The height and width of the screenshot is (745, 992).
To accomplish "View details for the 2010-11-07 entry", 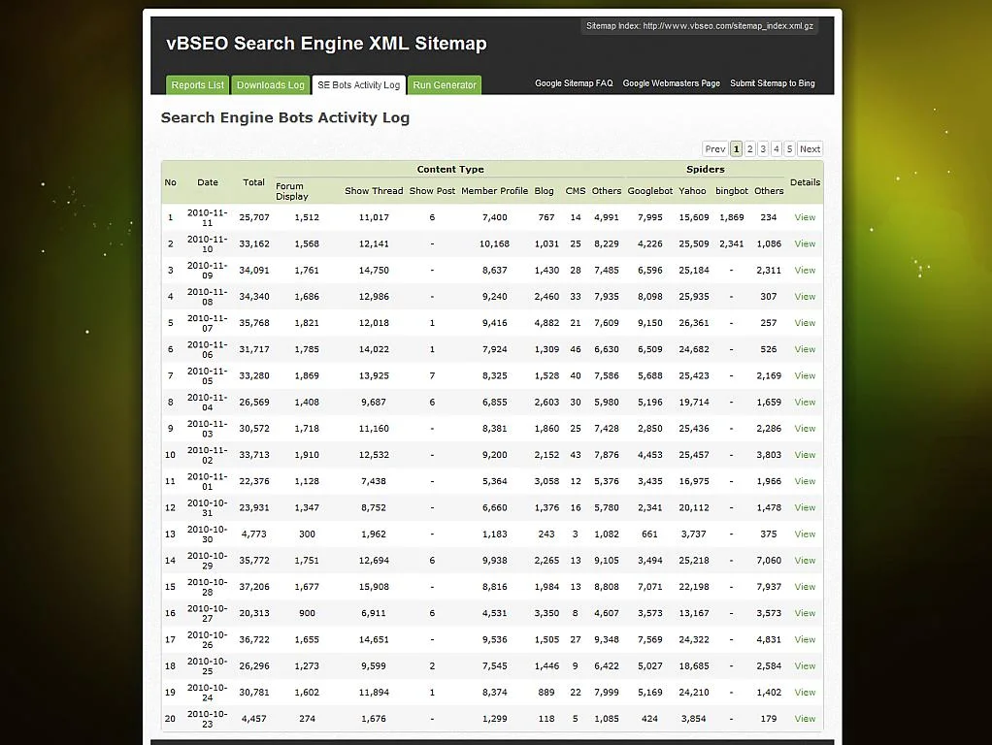I will click(805, 323).
